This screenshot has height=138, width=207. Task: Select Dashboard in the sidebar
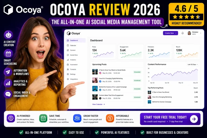(75, 40)
